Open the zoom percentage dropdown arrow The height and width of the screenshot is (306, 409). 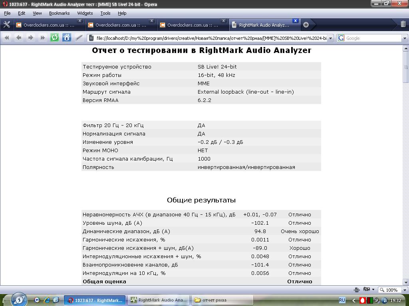click(405, 290)
